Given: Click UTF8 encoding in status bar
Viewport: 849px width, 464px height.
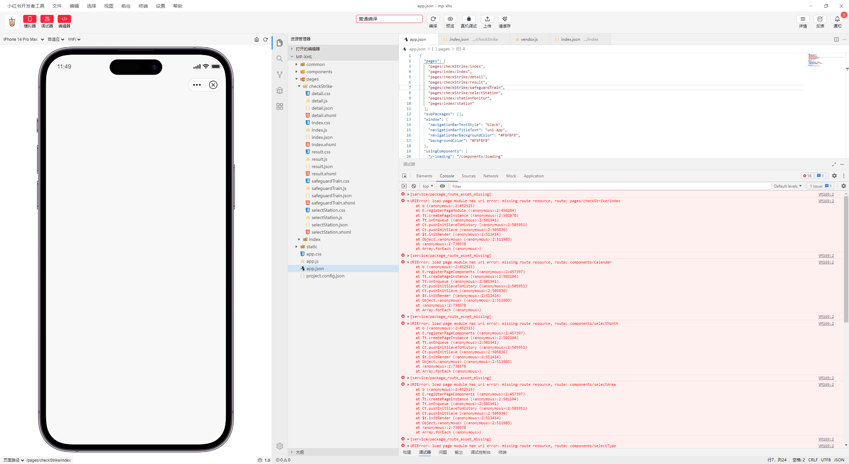Looking at the screenshot, I should tap(826, 460).
